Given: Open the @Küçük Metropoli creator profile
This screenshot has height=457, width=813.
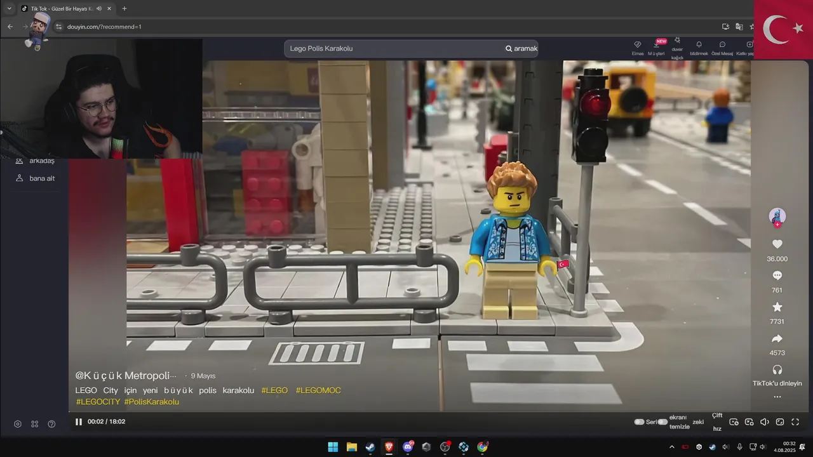Looking at the screenshot, I should pyautogui.click(x=126, y=376).
